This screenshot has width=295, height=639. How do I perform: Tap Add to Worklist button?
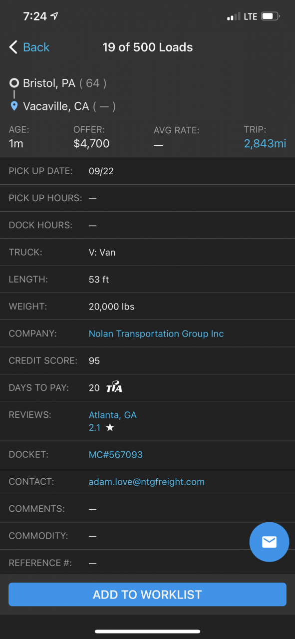pyautogui.click(x=147, y=595)
